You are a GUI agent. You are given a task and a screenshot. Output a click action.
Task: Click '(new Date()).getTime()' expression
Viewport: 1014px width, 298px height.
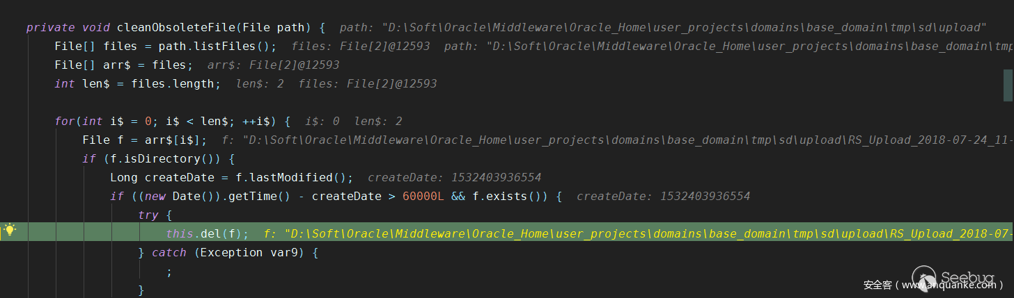point(211,197)
